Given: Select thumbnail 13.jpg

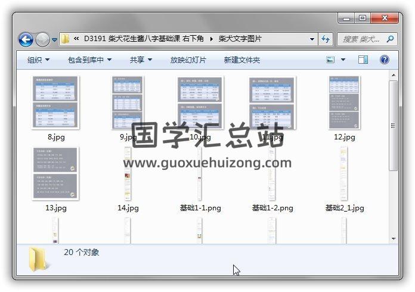Looking at the screenshot, I should point(55,173).
